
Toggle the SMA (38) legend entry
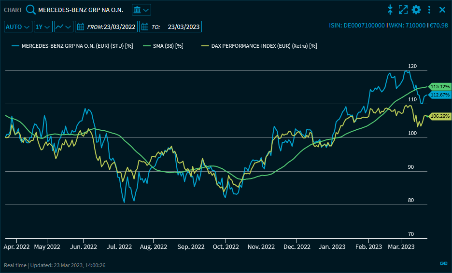[x=164, y=46]
